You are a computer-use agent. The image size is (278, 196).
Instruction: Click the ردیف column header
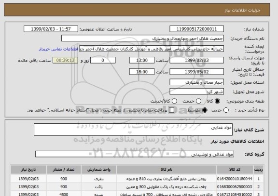tap(259, 170)
